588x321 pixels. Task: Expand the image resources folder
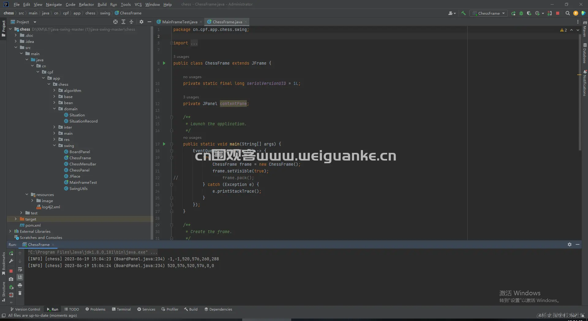coord(32,201)
